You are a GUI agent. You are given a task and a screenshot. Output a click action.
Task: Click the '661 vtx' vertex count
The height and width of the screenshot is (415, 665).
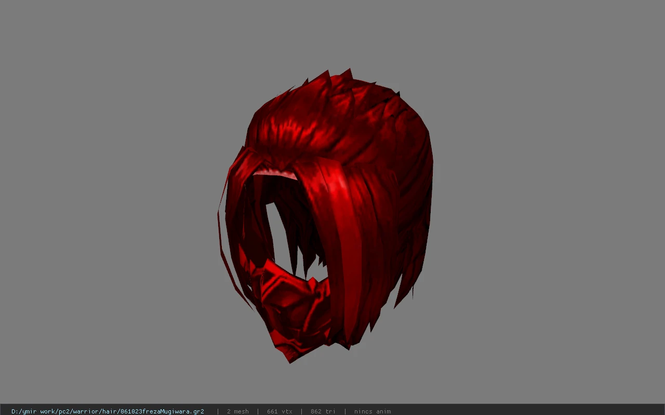point(280,411)
